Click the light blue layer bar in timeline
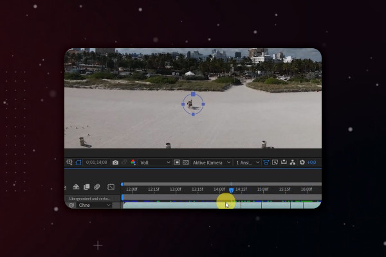The height and width of the screenshot is (257, 386). click(221, 205)
